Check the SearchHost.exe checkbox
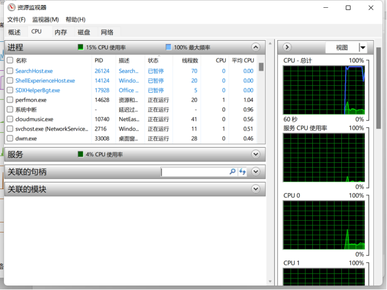The image size is (387, 290). pyautogui.click(x=10, y=71)
